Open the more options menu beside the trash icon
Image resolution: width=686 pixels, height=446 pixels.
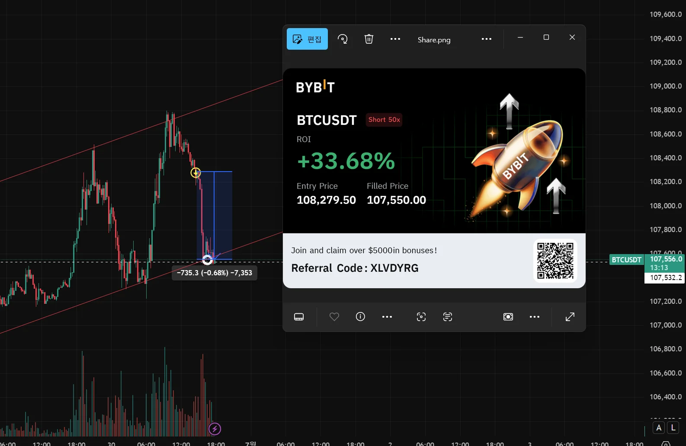395,39
